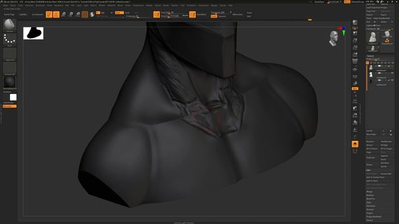This screenshot has height=224, width=399.
Task: Toggle the orange Solo button on right shelf
Action: click(355, 144)
